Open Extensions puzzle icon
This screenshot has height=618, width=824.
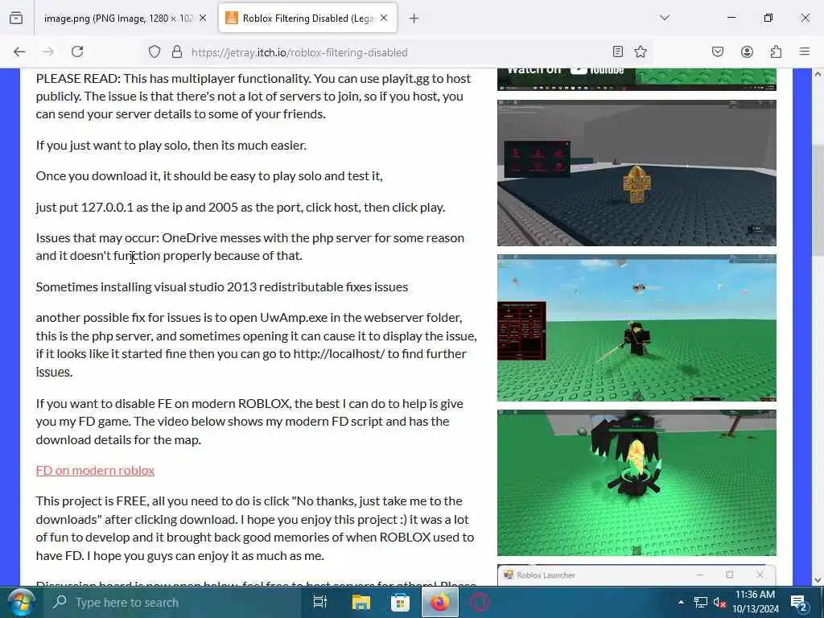pos(776,51)
